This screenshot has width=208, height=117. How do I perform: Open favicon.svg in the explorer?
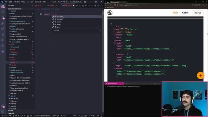click(x=14, y=98)
